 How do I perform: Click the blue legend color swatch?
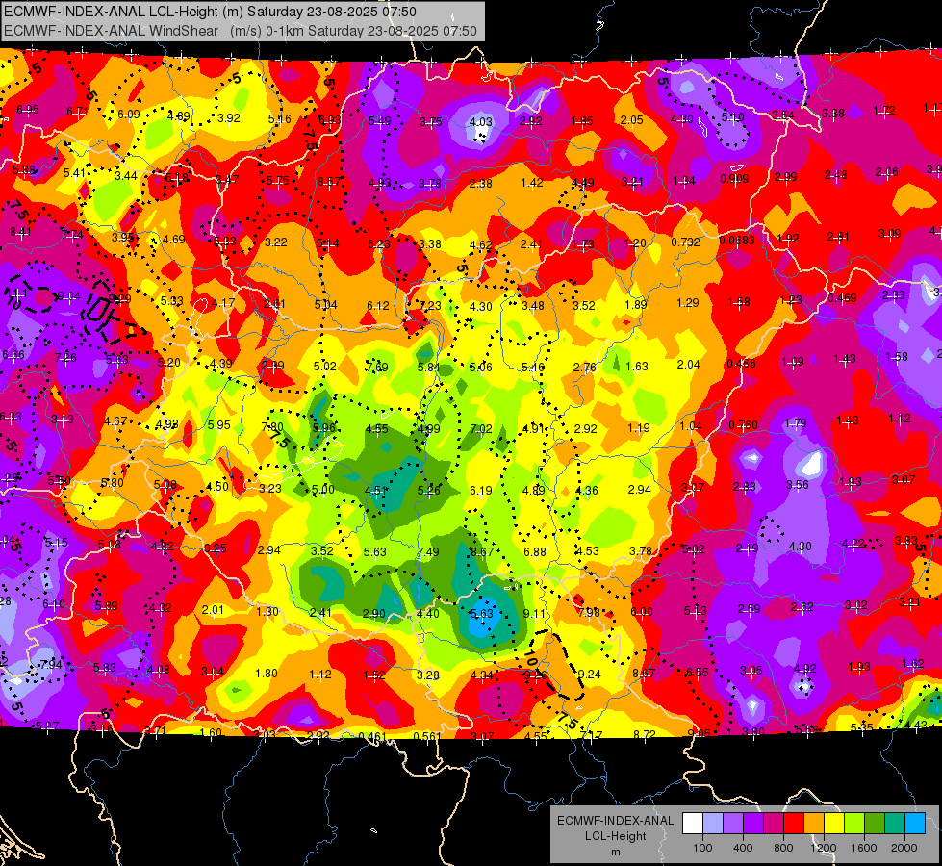pyautogui.click(x=915, y=824)
